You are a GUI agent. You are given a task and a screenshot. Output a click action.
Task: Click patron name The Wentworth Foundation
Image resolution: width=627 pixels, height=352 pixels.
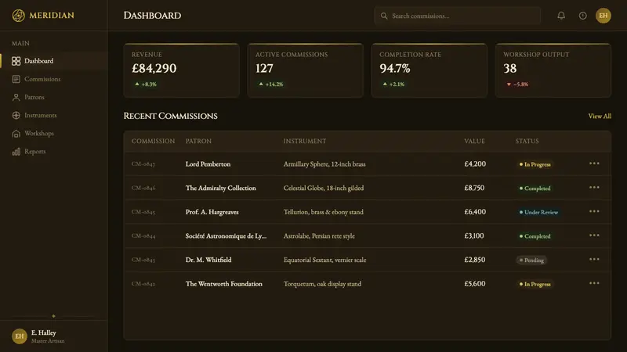(x=224, y=284)
